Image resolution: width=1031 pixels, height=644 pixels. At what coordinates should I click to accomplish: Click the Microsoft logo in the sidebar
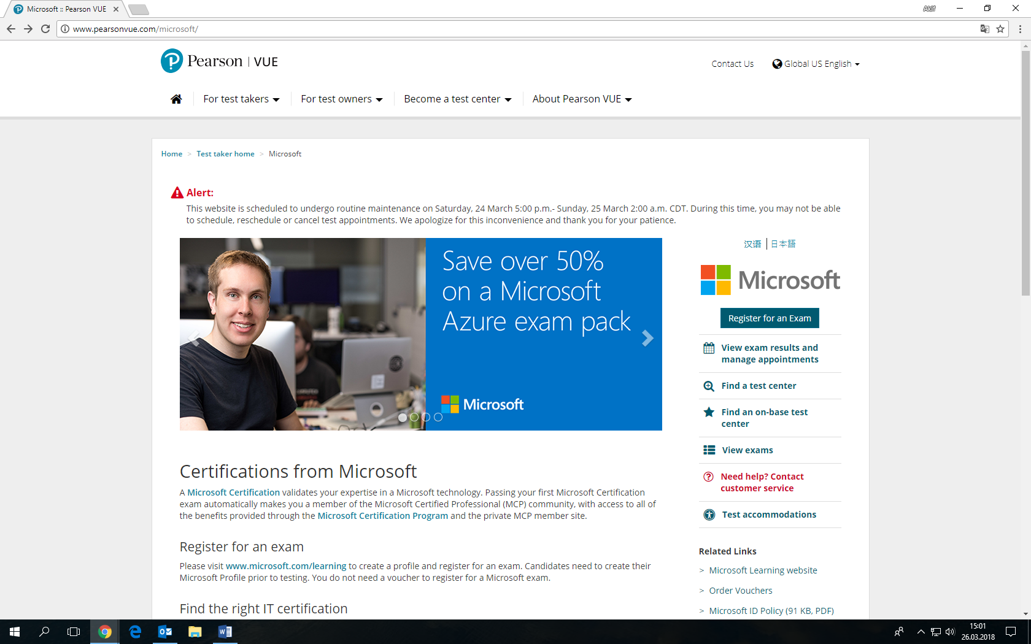click(770, 280)
